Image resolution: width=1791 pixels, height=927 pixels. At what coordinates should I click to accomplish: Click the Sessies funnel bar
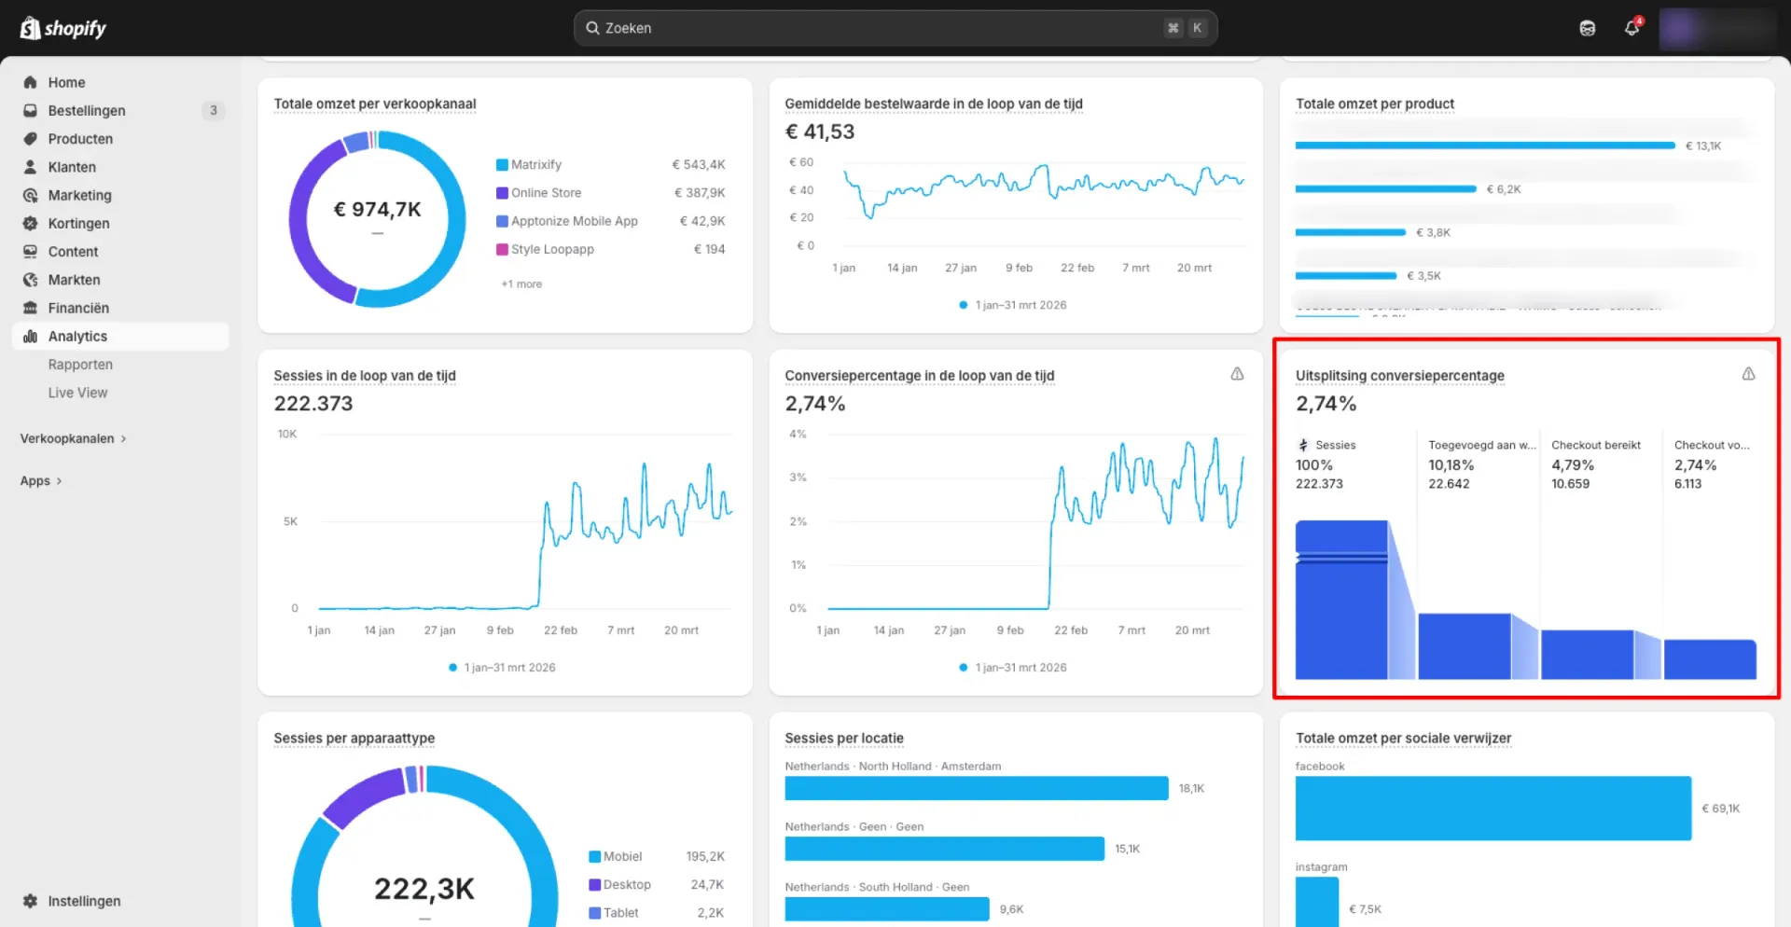pos(1341,600)
